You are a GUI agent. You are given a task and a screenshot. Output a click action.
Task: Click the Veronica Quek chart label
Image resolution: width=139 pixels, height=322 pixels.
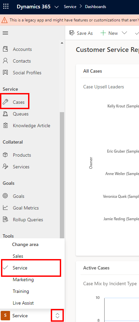[x=121, y=196]
